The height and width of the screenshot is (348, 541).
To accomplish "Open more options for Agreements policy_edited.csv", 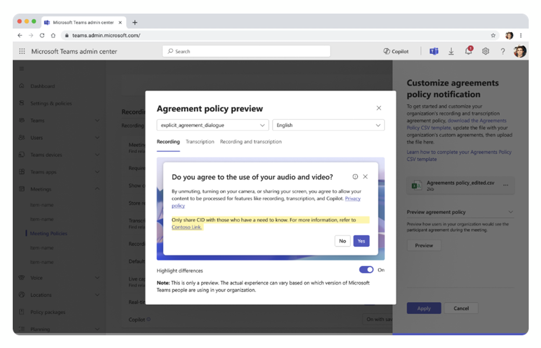I will click(506, 185).
